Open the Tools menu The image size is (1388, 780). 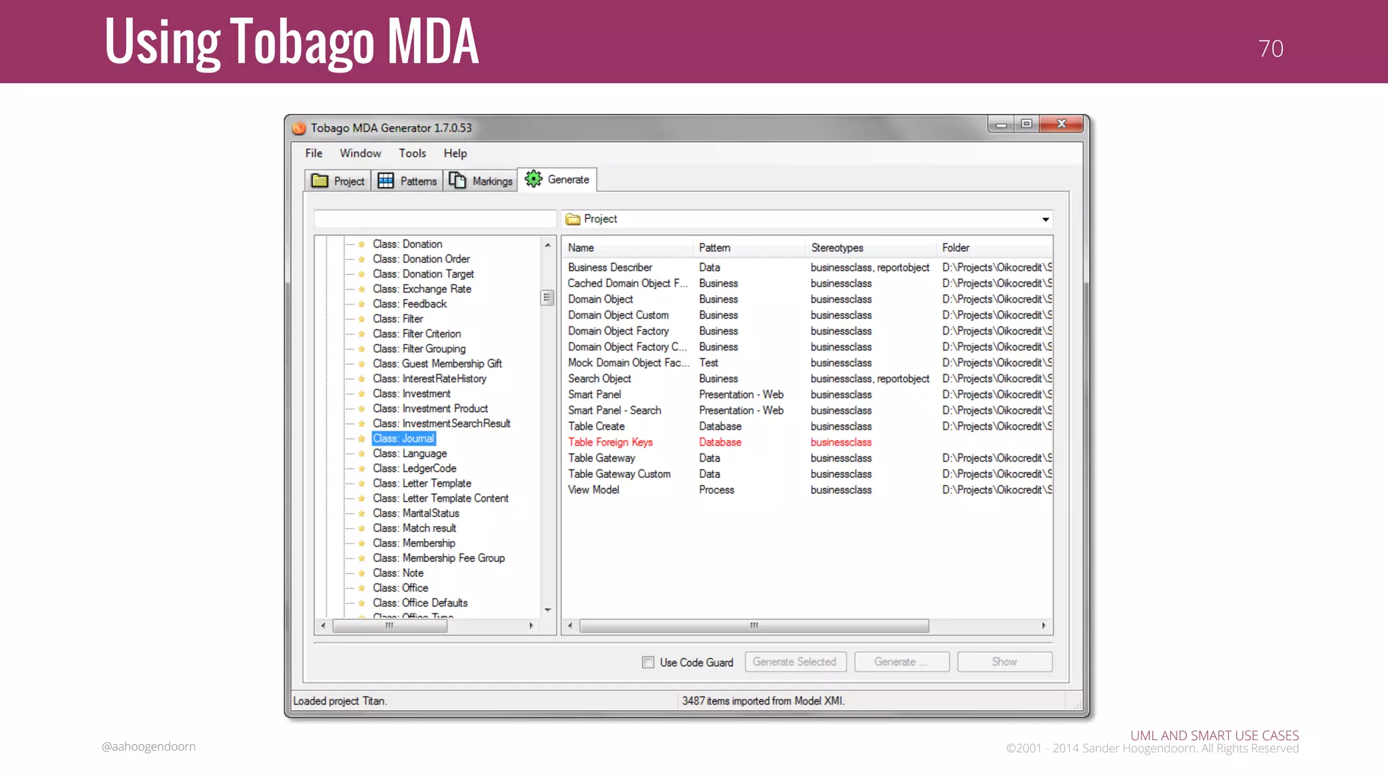[x=412, y=154]
